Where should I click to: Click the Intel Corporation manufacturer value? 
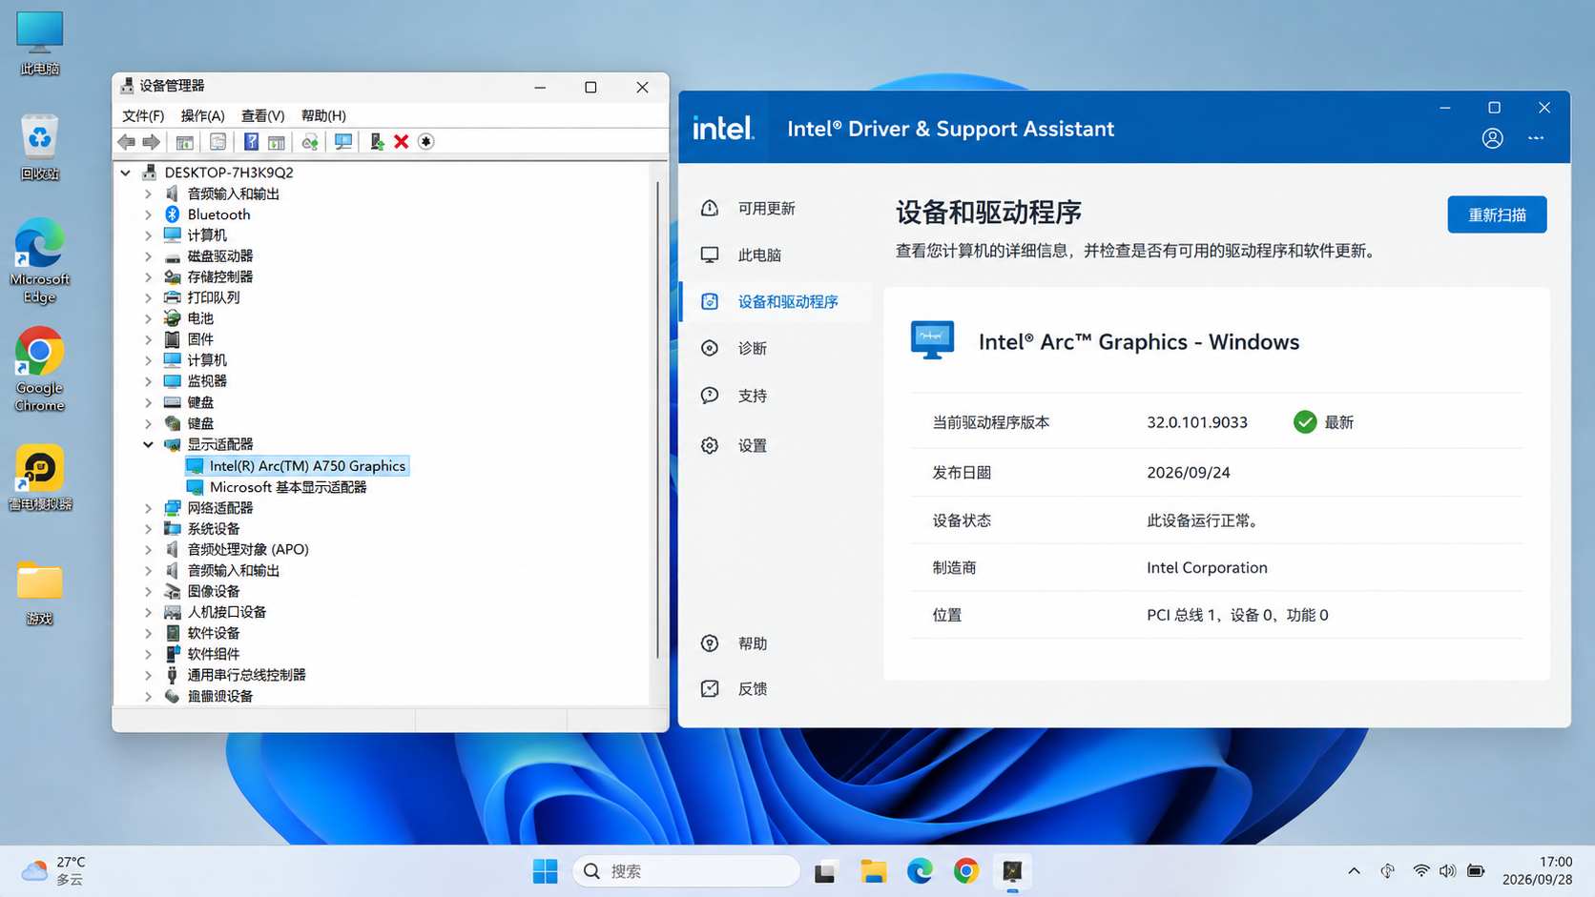click(x=1207, y=567)
